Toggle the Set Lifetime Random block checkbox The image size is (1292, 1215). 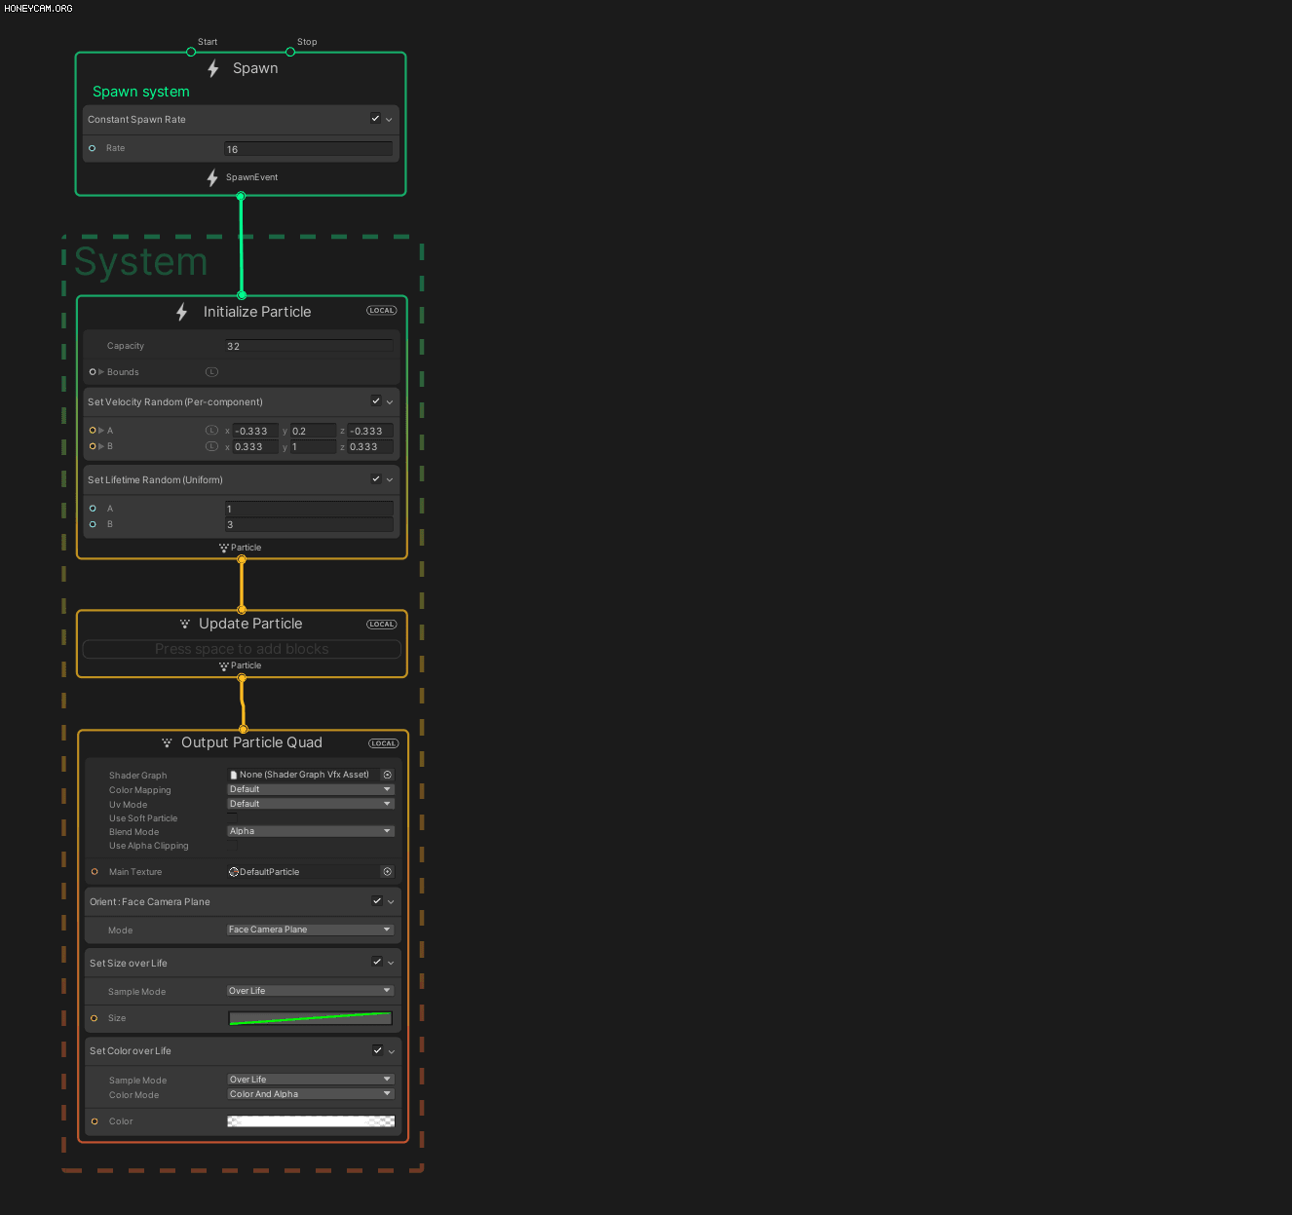coord(376,479)
